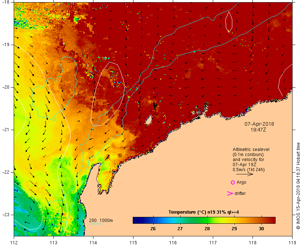
Task: Click the magenta drifter arrowhead legend symbol
Action: click(230, 193)
